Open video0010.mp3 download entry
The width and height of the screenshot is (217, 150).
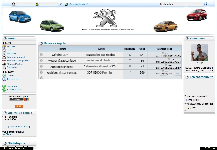200,104
